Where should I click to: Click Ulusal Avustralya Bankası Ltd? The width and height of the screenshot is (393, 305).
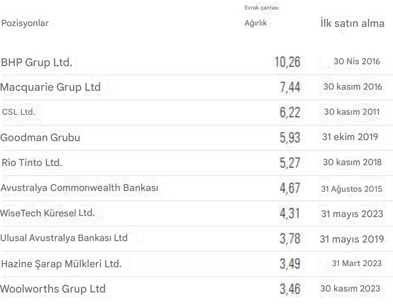point(64,238)
